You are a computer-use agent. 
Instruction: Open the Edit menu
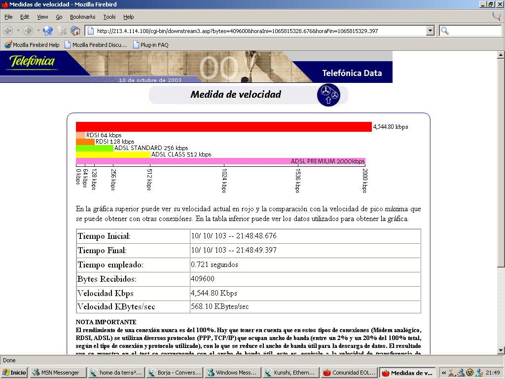[25, 17]
